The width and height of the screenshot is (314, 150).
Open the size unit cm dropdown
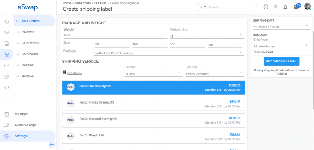pyautogui.click(x=225, y=45)
